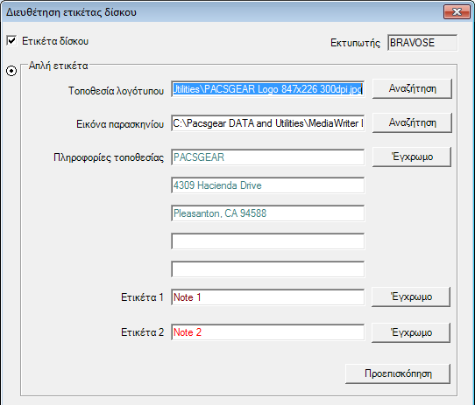The height and width of the screenshot is (405, 475).
Task: Open Έγχρωμο color button for Ετικέτα 2
Action: point(411,332)
